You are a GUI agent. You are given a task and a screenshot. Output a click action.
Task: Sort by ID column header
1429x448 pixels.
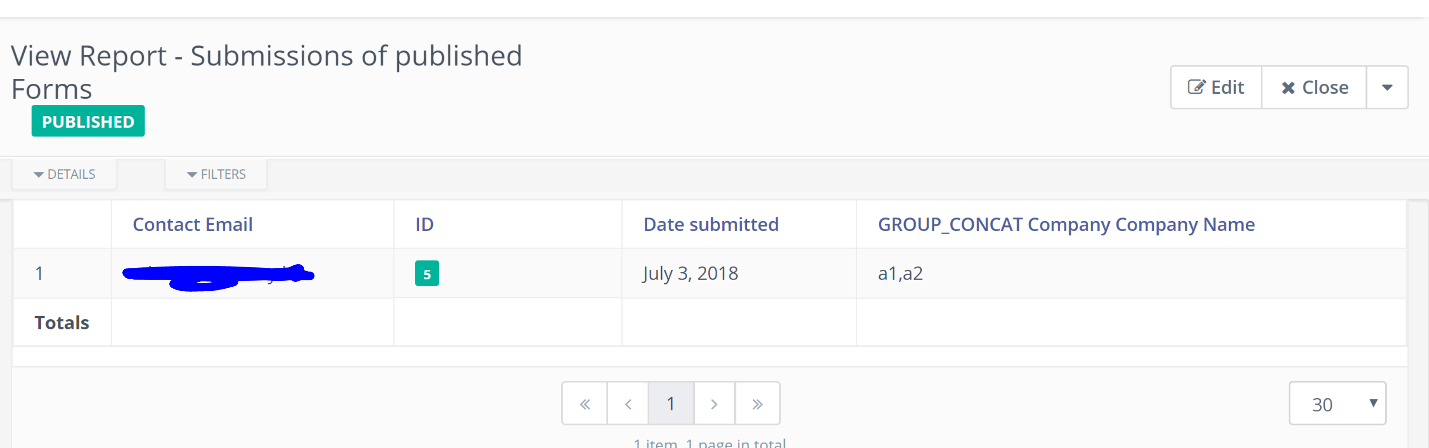[425, 224]
